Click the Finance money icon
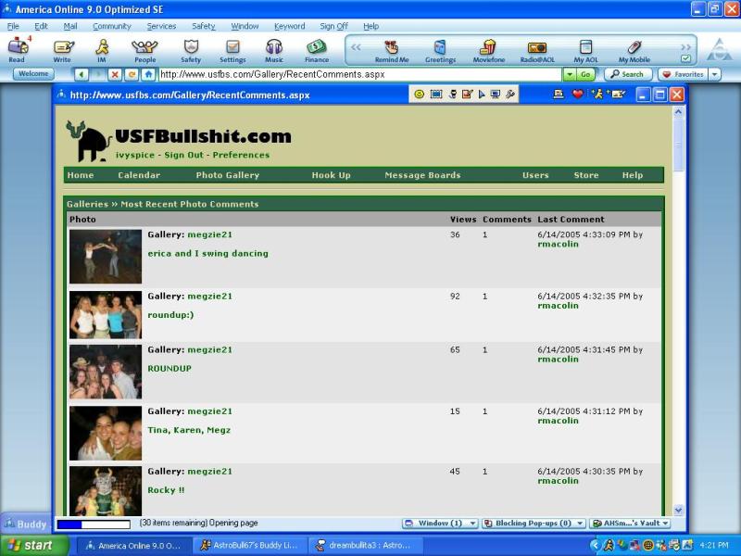741x556 pixels. (317, 51)
